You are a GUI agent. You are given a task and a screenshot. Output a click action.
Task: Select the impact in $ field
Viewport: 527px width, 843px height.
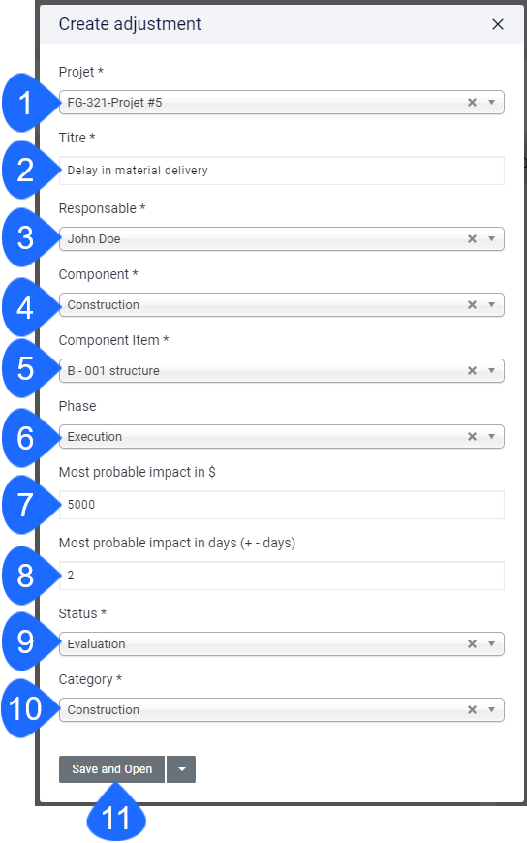point(282,505)
